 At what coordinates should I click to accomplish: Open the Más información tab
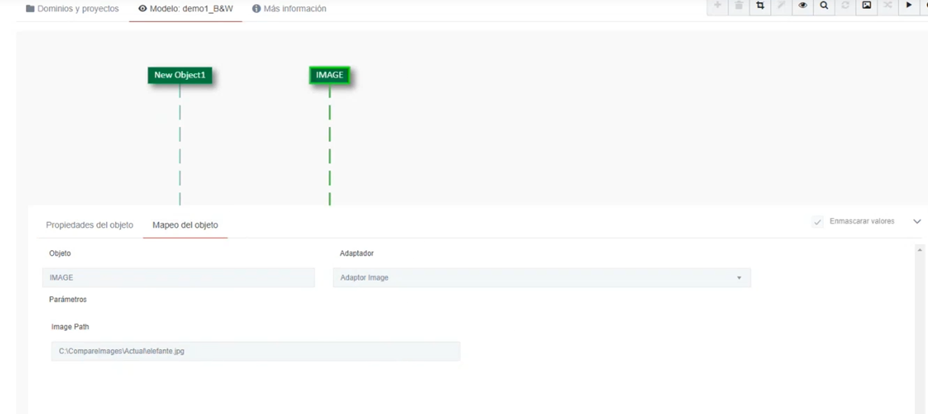pos(289,9)
